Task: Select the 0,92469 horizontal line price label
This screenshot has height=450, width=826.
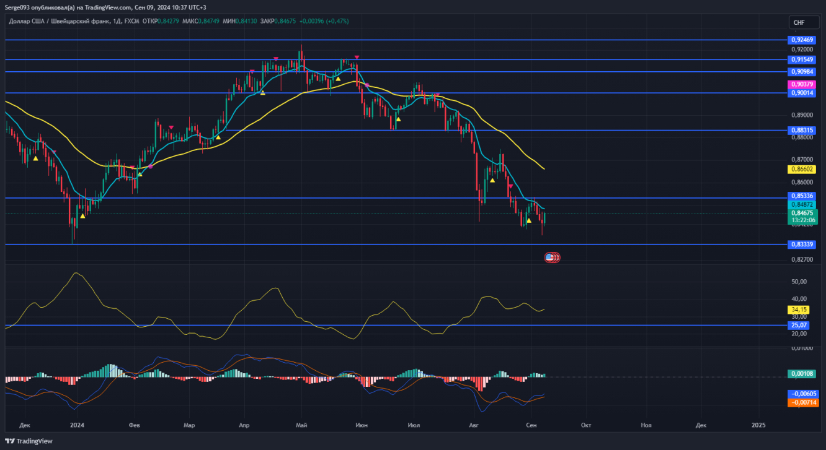Action: (802, 40)
